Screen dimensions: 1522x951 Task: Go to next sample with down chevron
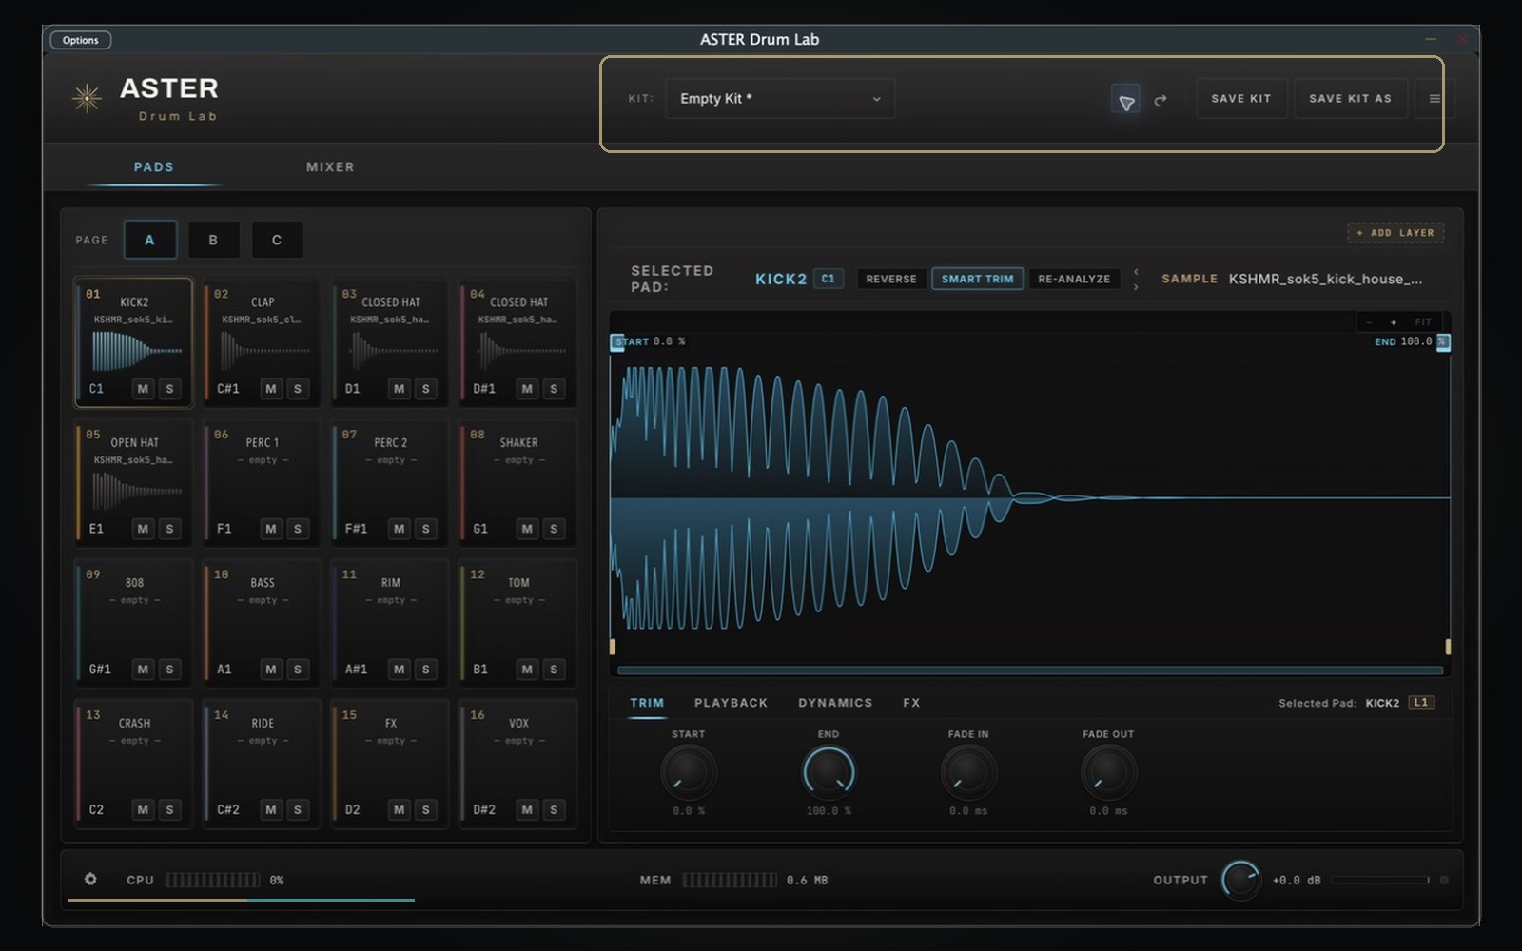tap(1136, 286)
